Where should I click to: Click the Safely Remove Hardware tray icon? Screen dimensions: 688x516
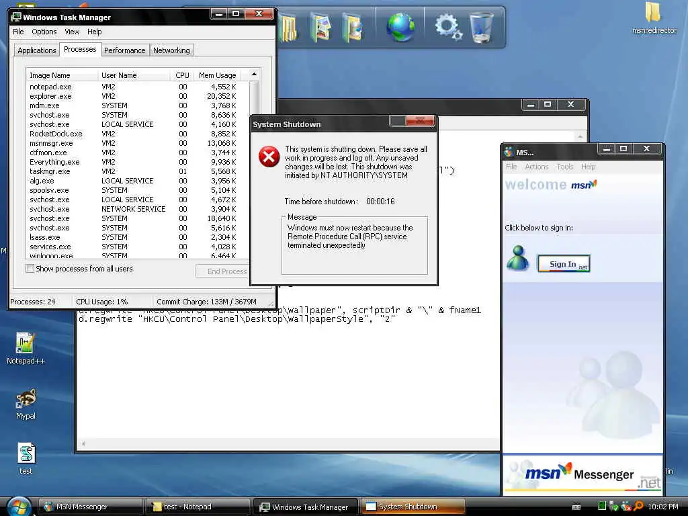click(x=614, y=507)
